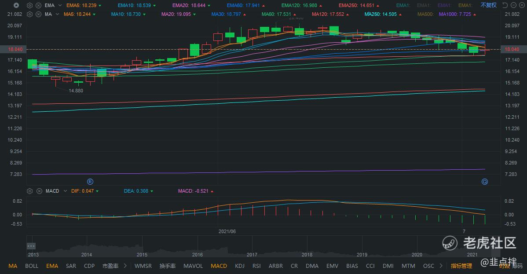Select the ARBR indicator tab
527x274 pixels.
tap(276, 266)
